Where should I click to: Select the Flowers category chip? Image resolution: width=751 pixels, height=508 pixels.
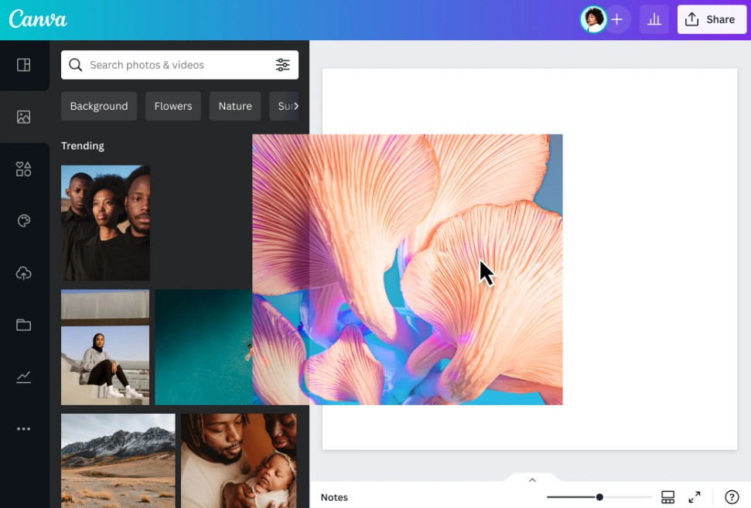(x=173, y=106)
